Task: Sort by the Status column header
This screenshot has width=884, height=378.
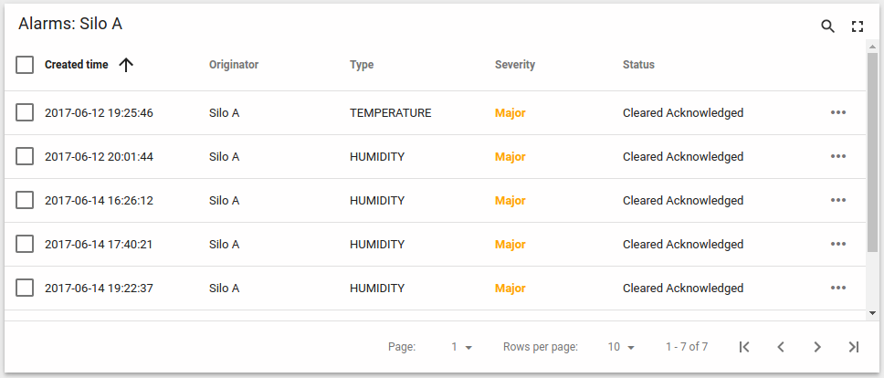Action: click(638, 65)
